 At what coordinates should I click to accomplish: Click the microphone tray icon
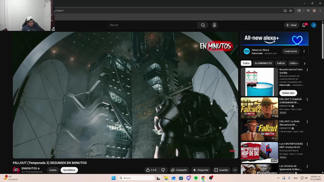289,178
